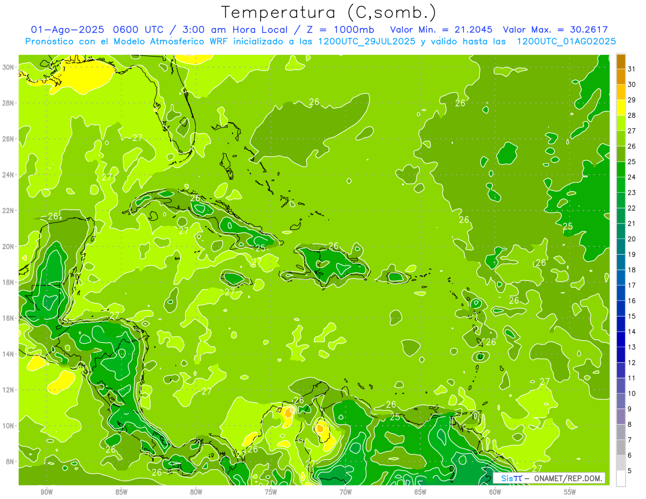Click the 12N latitude axis label

click(8, 390)
